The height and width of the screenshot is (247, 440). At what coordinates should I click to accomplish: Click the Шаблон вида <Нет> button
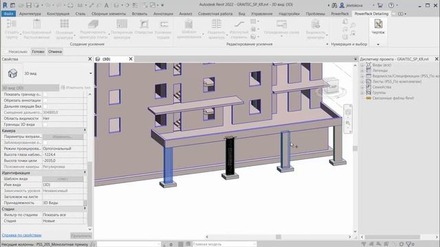(x=63, y=178)
